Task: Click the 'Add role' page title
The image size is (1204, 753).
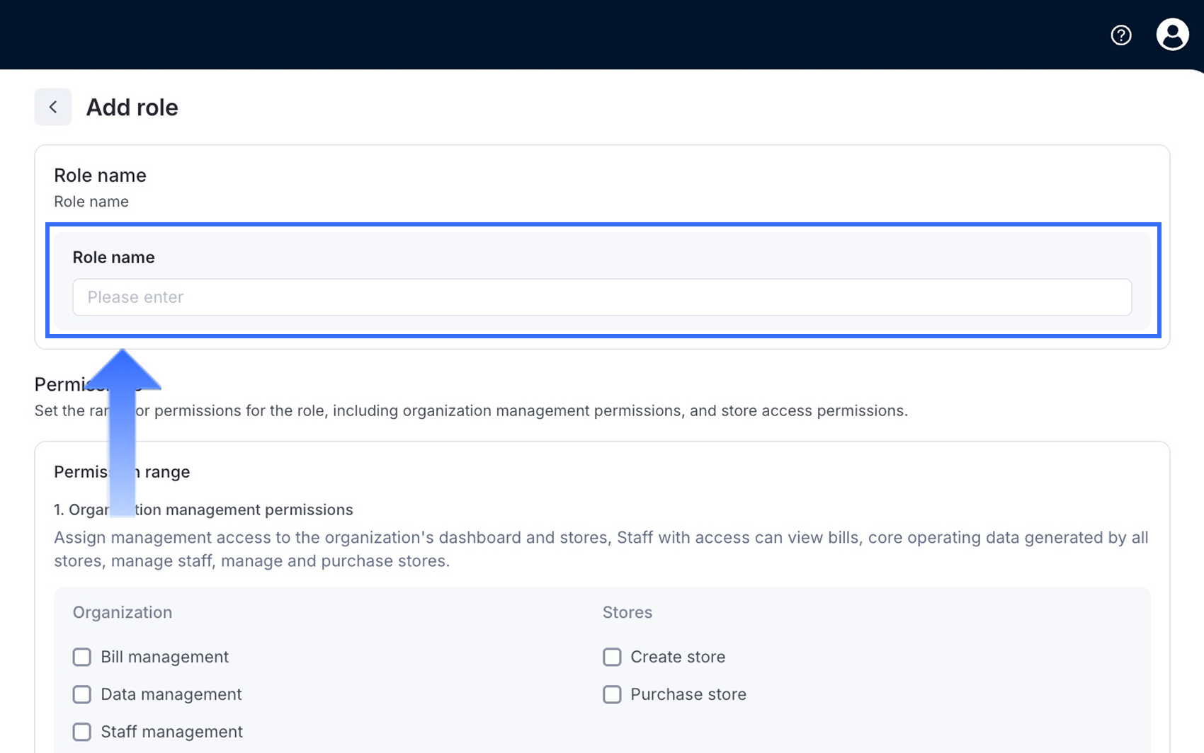Action: coord(132,108)
